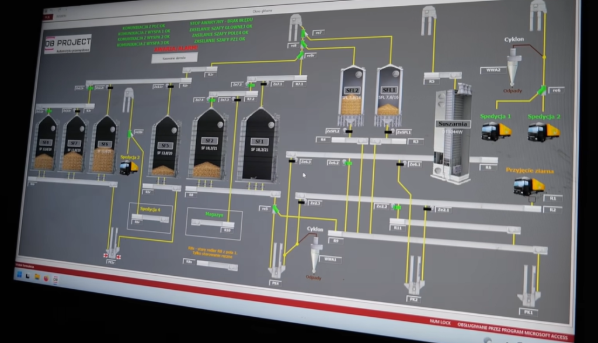Toggle the re7 diverter valve

click(x=304, y=33)
